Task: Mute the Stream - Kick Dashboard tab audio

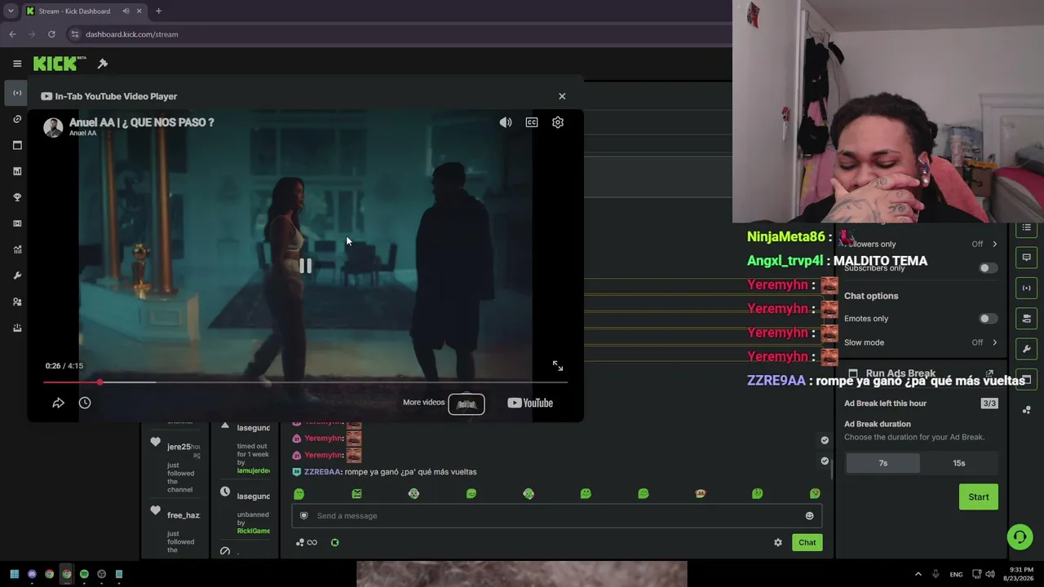Action: 126,11
